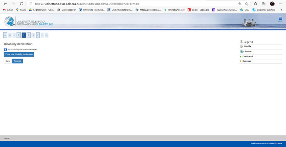Open the Home link in footer

7,138
